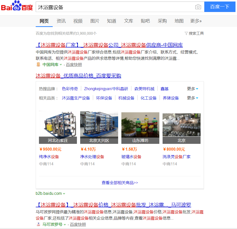
Task: Click the 马可波罗号 site favicon
Action: [38, 224]
